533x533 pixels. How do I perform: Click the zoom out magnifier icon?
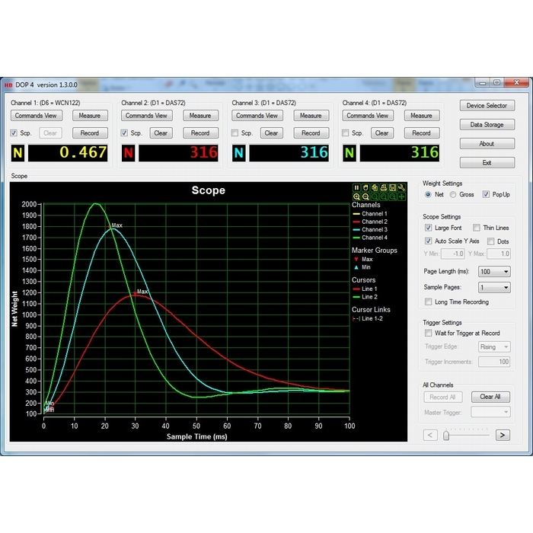pos(365,196)
